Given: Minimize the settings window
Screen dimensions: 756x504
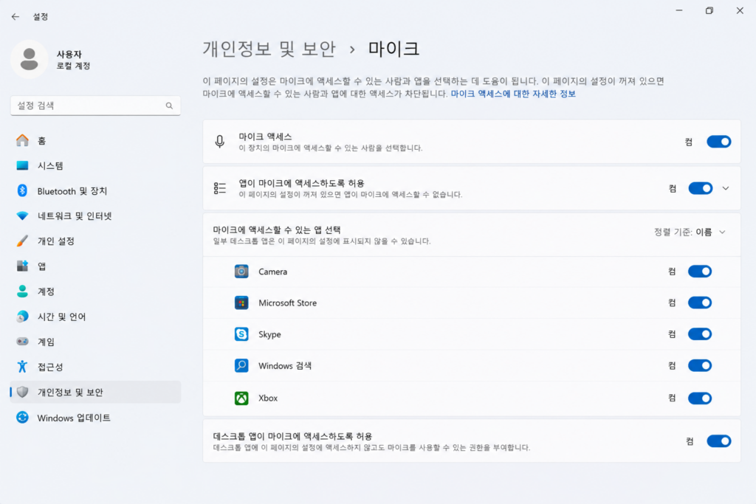Looking at the screenshot, I should coord(679,10).
